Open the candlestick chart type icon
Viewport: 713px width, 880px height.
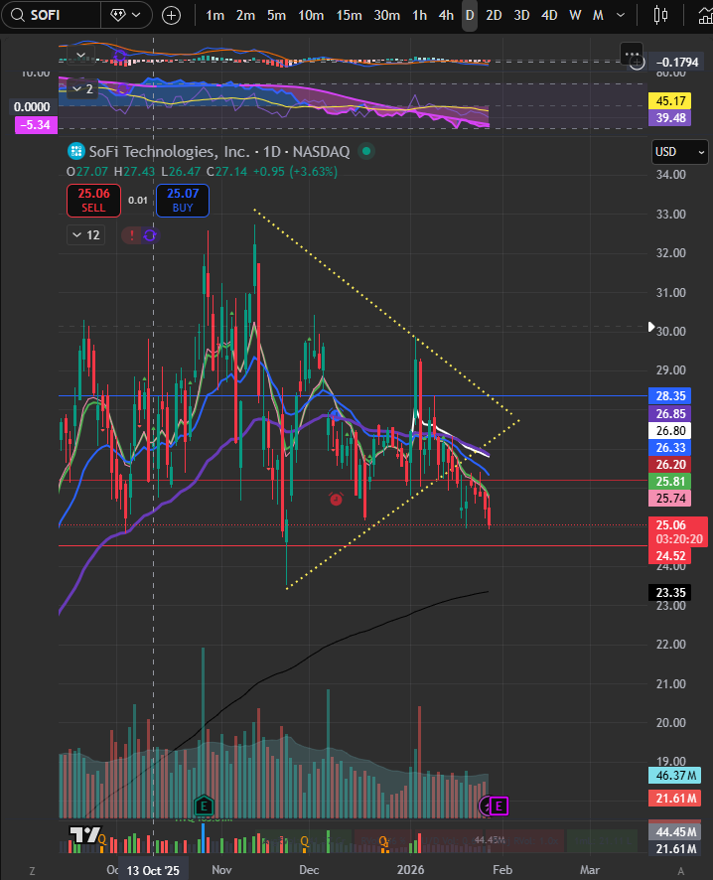(x=660, y=15)
